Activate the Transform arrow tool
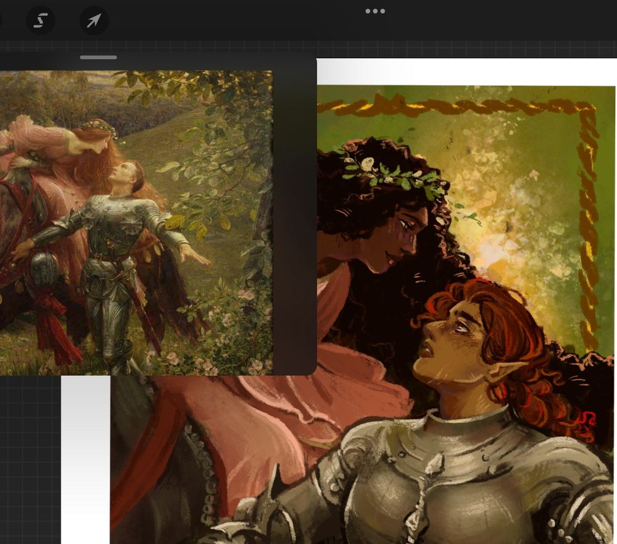This screenshot has height=544, width=617. coord(94,20)
